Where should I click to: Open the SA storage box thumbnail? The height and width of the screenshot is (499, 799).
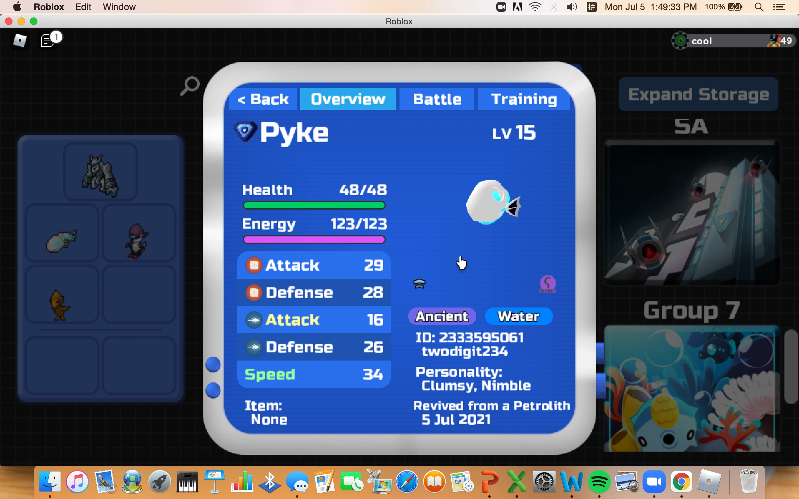point(691,212)
